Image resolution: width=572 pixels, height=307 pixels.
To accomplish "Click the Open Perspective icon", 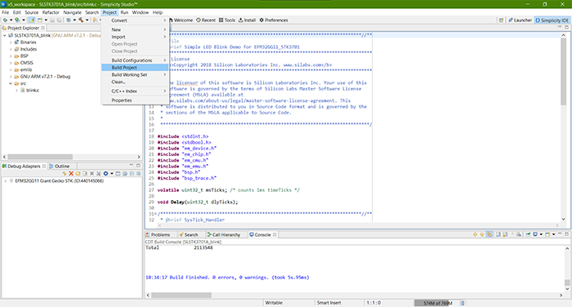I will point(501,20).
